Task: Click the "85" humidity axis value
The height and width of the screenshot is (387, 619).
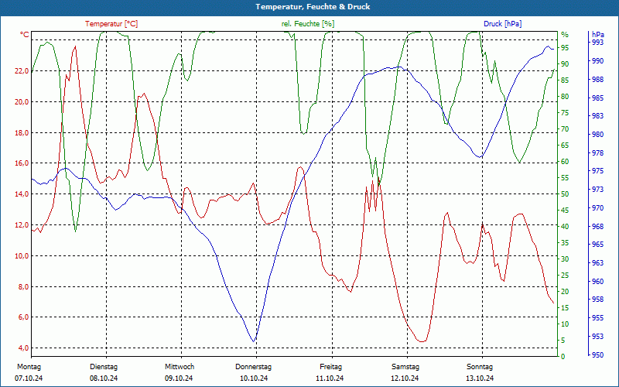Action: tap(565, 80)
